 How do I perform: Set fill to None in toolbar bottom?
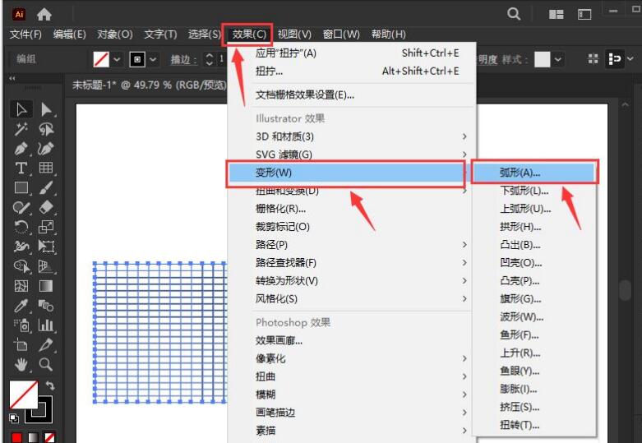click(49, 435)
